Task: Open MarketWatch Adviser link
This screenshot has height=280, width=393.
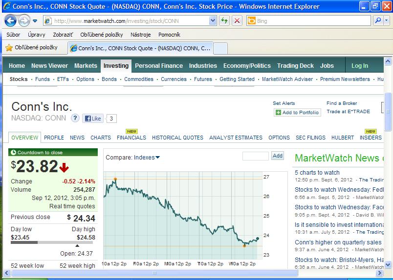Action: (287, 79)
